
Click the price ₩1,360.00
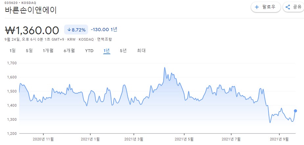click(32, 30)
